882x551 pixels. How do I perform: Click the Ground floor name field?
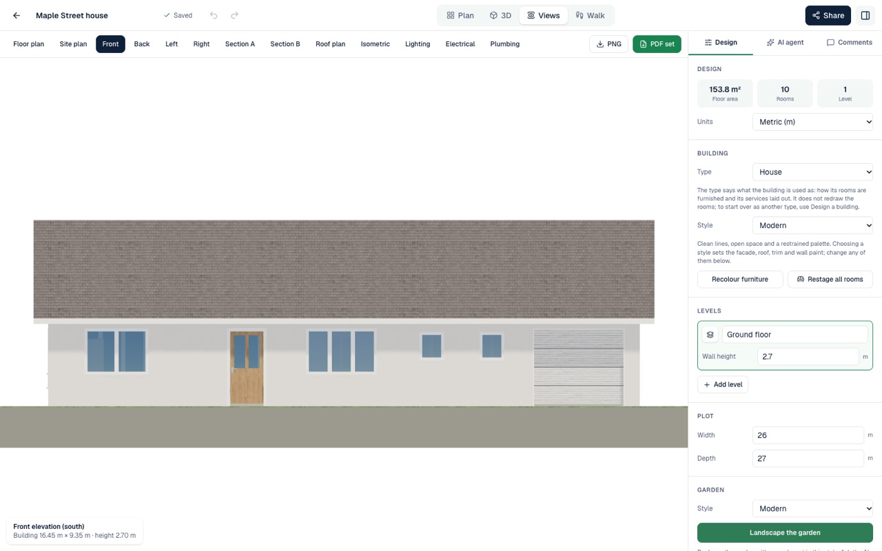[x=794, y=335]
